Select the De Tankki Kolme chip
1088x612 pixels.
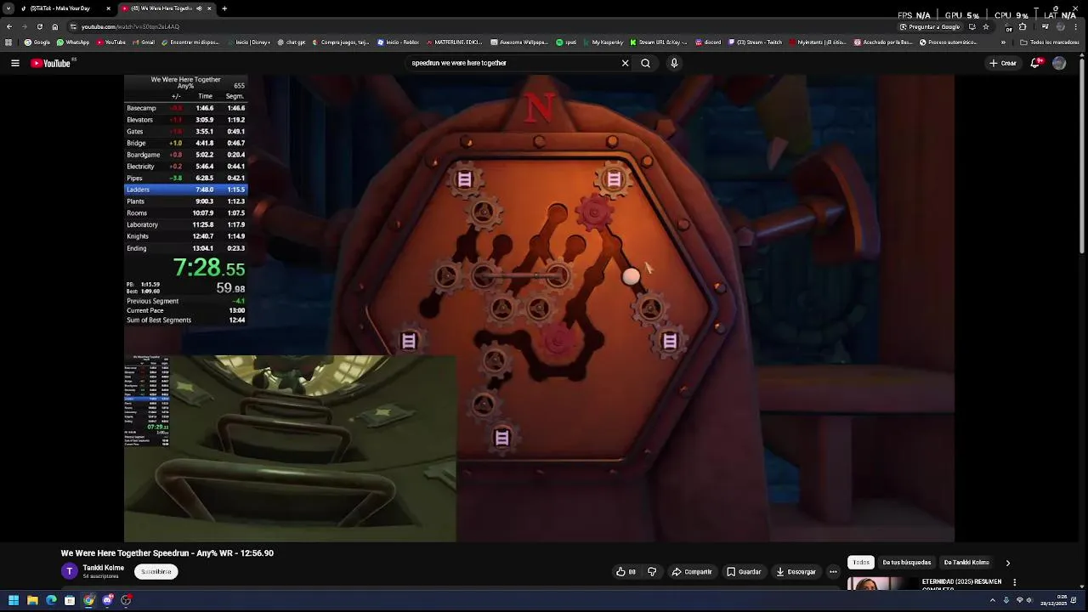point(966,563)
